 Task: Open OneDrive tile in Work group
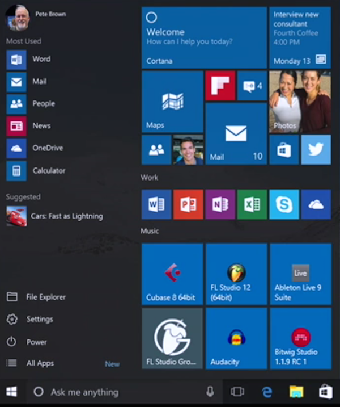(316, 204)
